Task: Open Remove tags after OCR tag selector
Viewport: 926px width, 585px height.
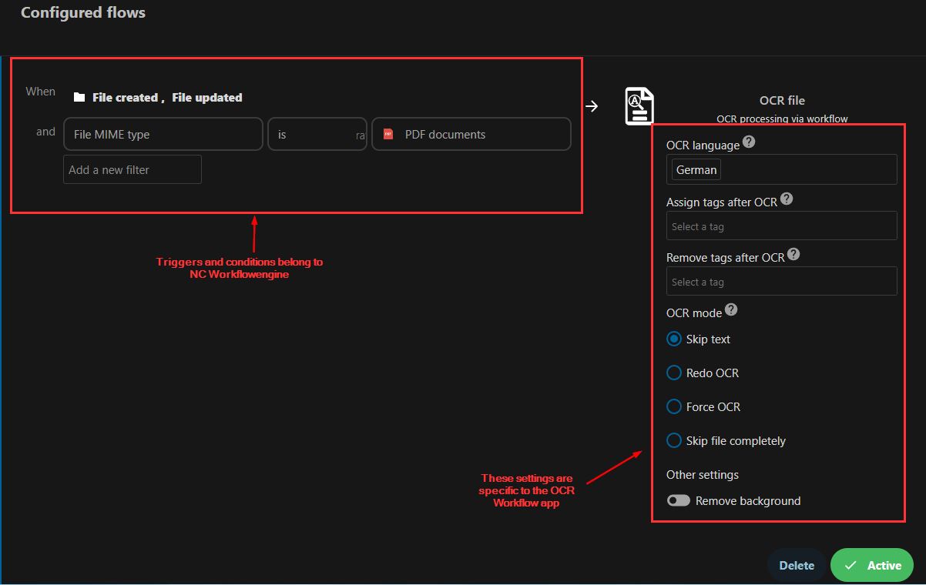Action: (x=782, y=282)
